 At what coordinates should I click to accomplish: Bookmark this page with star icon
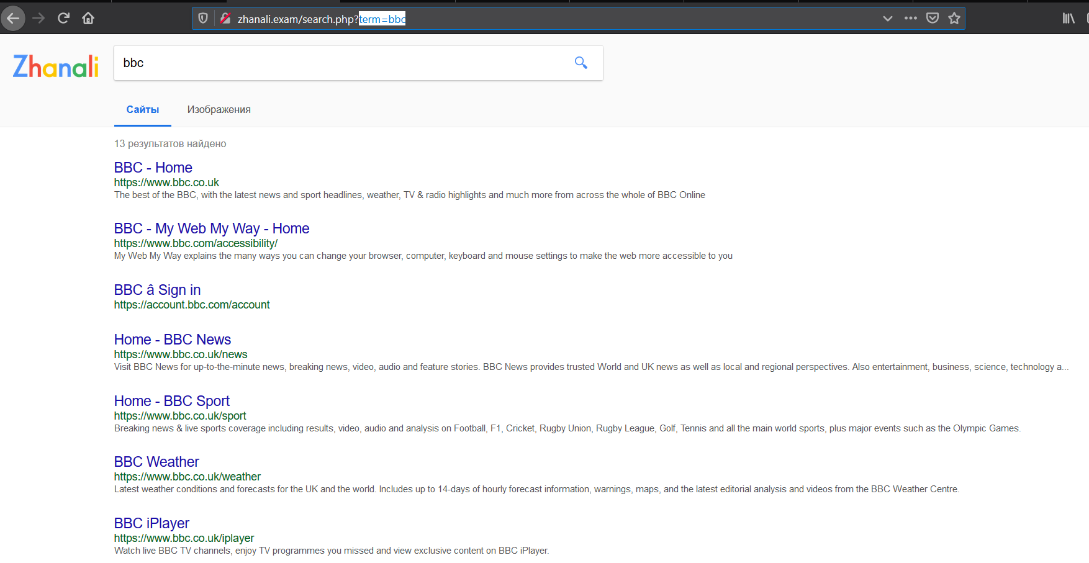[x=954, y=18]
